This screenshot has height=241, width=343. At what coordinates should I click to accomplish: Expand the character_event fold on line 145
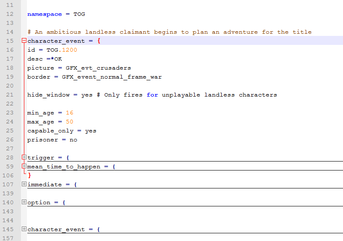click(x=24, y=229)
